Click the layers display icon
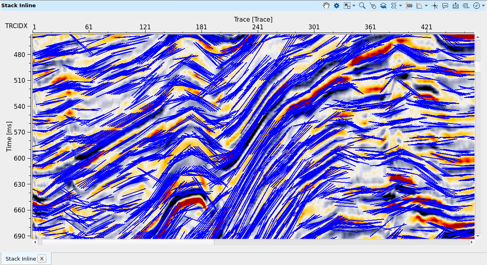Screen dimensions: 487x265 [383, 6]
